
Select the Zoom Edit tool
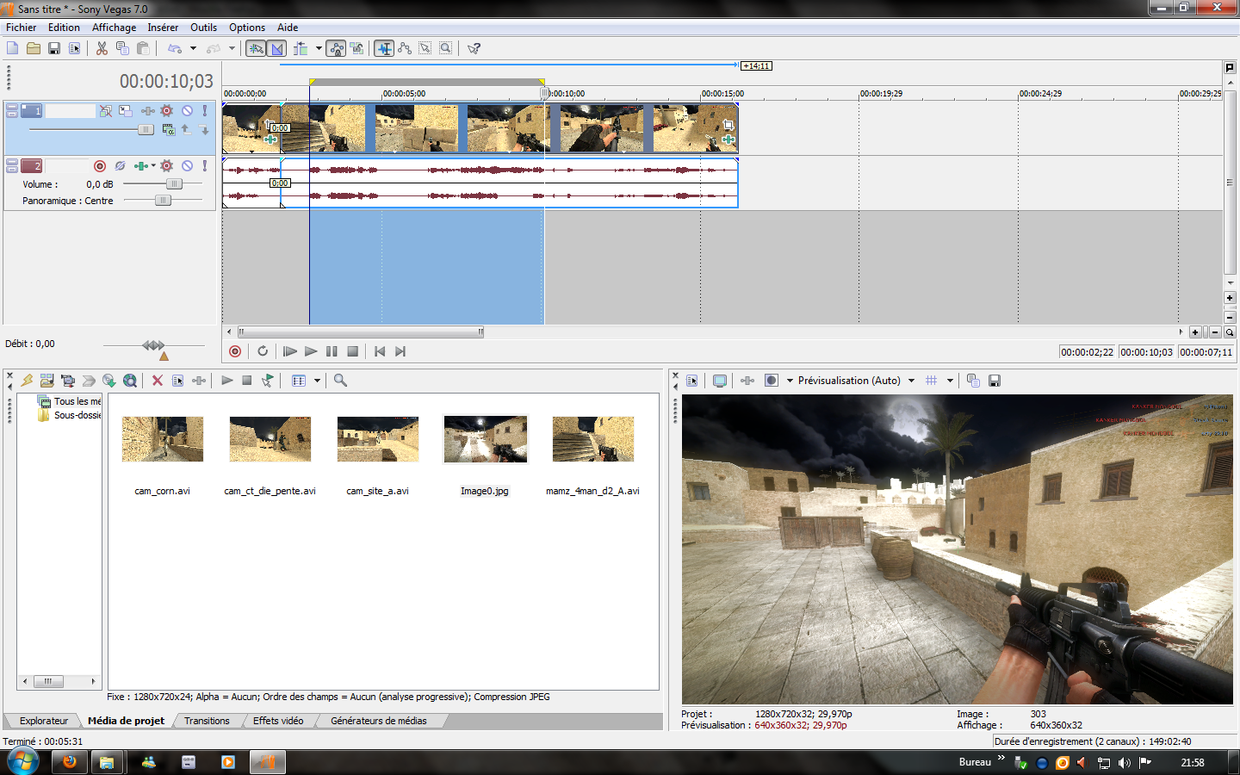(x=446, y=48)
